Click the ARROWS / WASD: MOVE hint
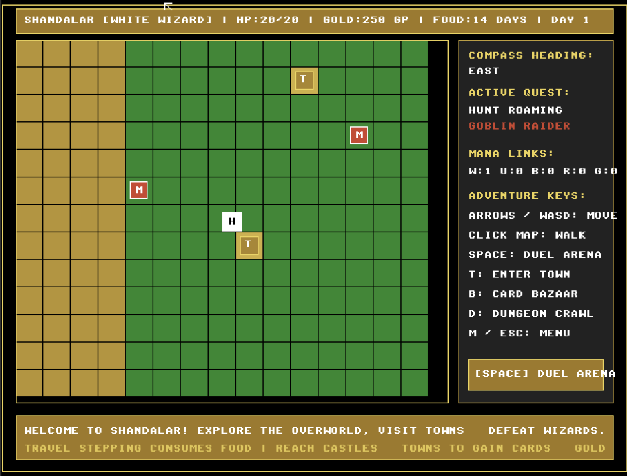Screen dimensions: 627x476 (x=543, y=216)
